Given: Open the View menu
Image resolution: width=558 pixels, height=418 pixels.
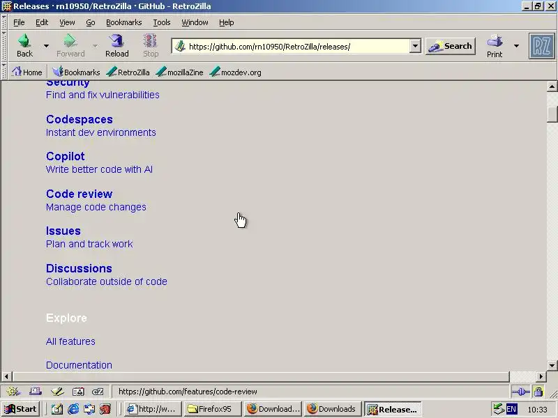Looking at the screenshot, I should click(67, 22).
